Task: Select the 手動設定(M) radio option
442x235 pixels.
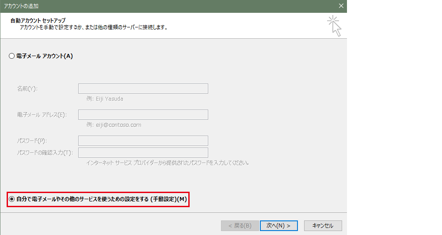Action: click(x=11, y=199)
